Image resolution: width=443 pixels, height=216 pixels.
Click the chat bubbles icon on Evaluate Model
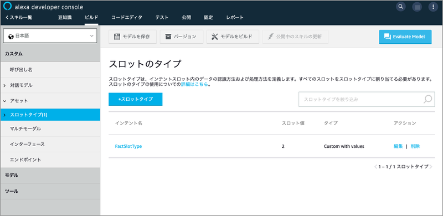[x=387, y=37]
